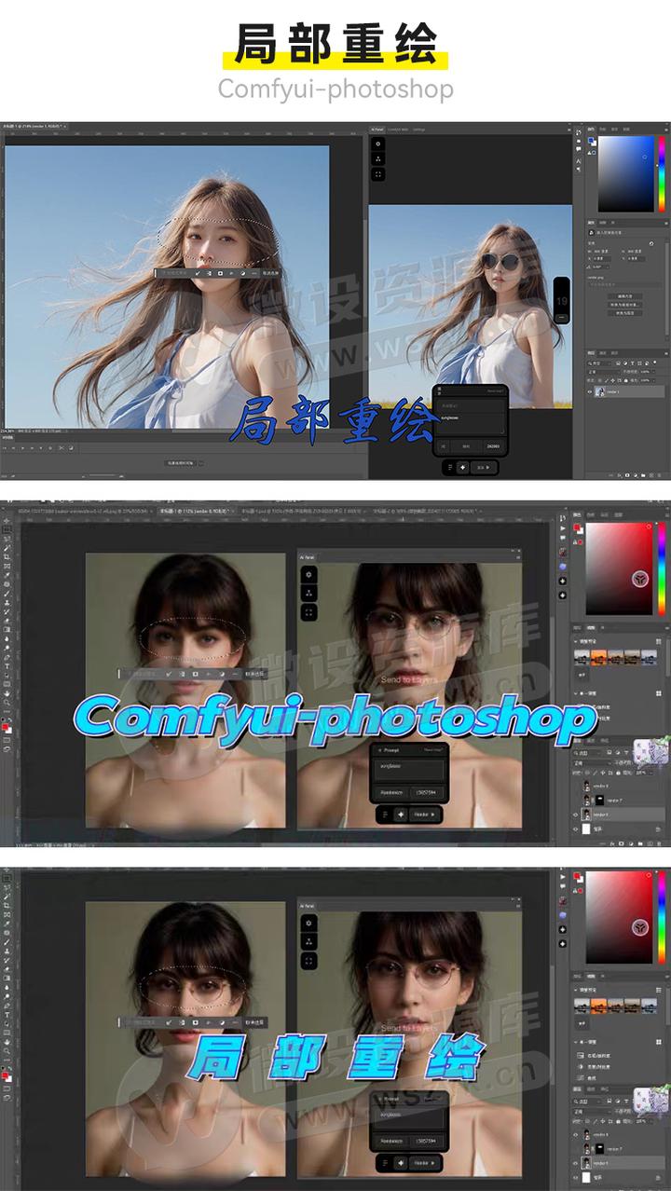The height and width of the screenshot is (1191, 671).
Task: Click the foreground color swatch in middle screenshot's toolbar
Action: click(6, 726)
